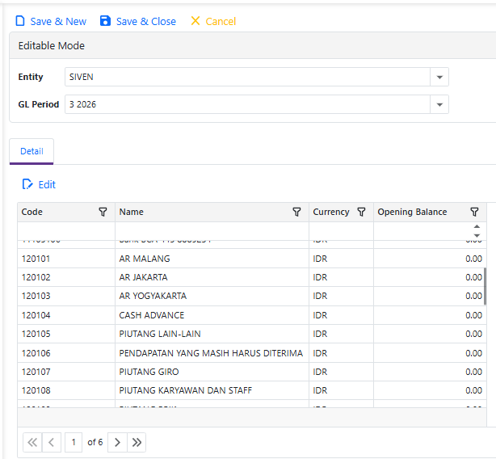Open the Name column filter icon
Screen dimensions: 496x459
click(296, 212)
